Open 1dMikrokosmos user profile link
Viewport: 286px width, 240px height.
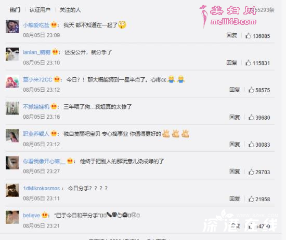click(42, 188)
